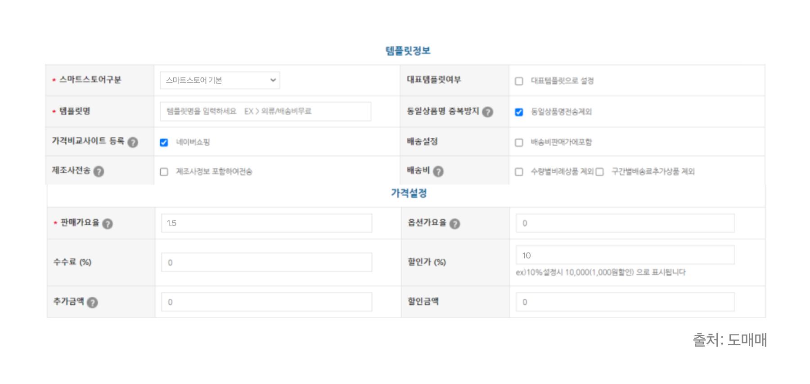Click the 할인금액 input box

click(625, 302)
